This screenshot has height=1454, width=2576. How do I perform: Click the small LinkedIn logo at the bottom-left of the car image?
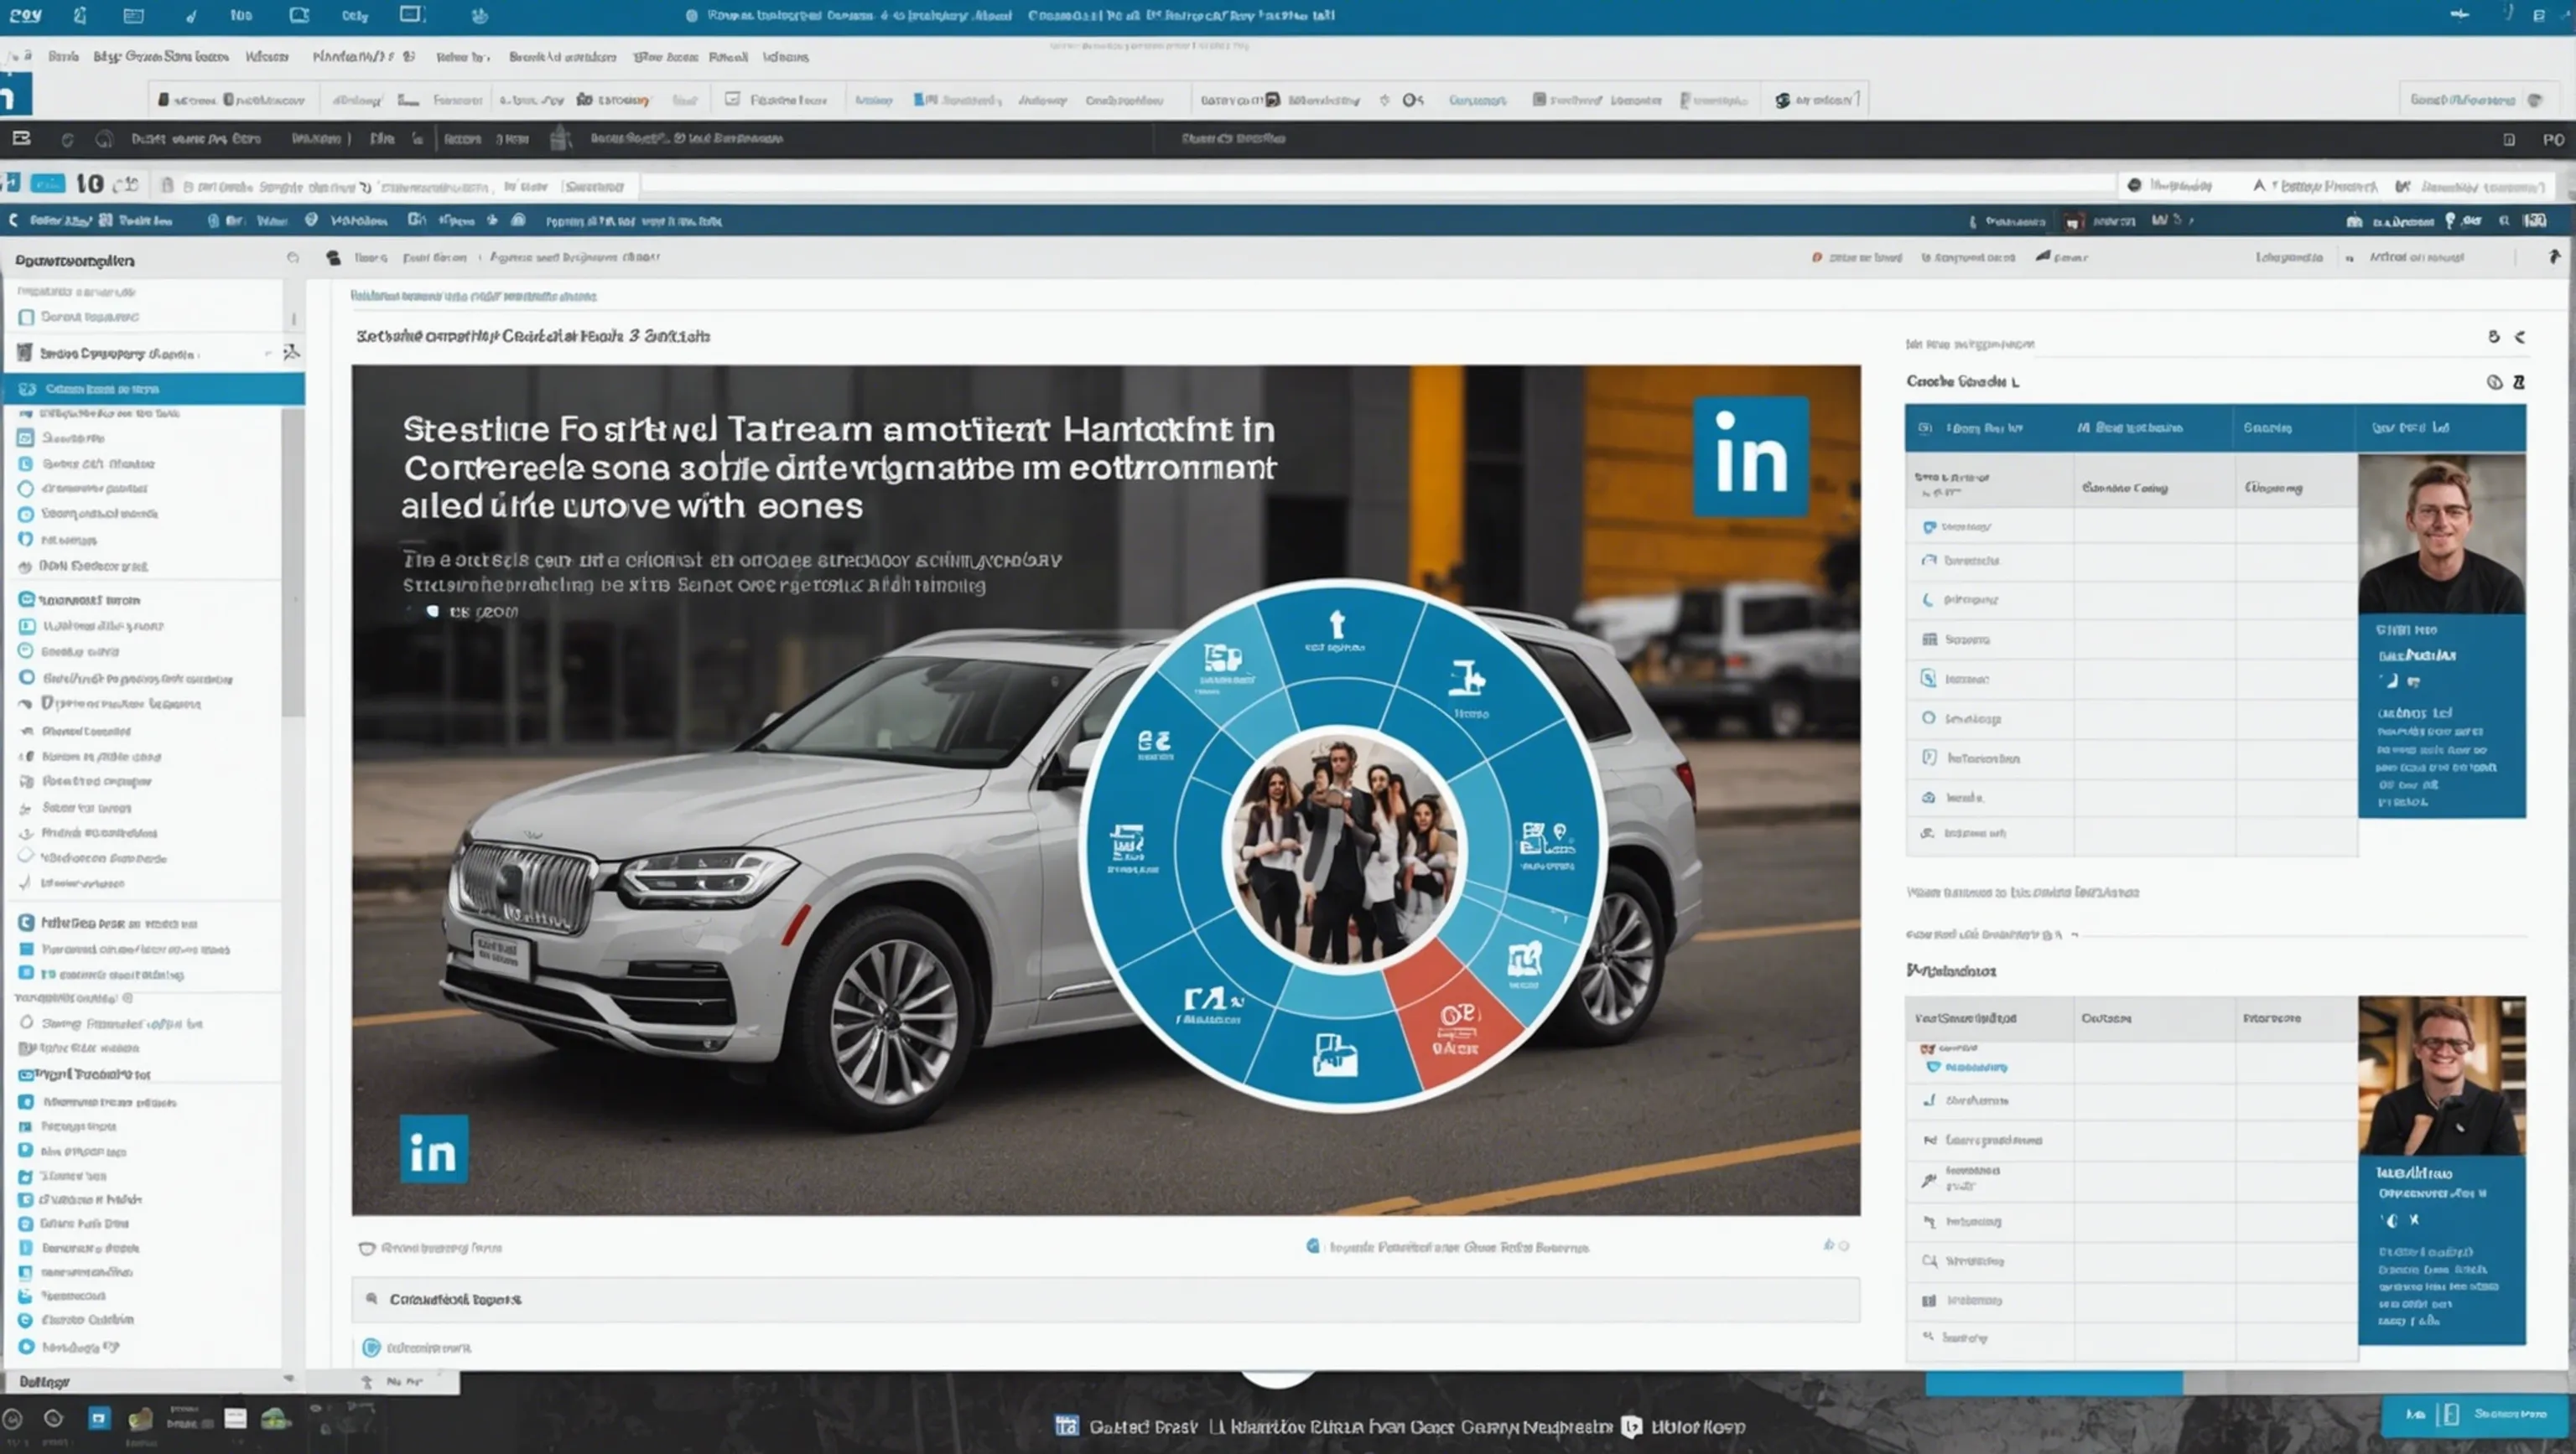click(x=434, y=1149)
